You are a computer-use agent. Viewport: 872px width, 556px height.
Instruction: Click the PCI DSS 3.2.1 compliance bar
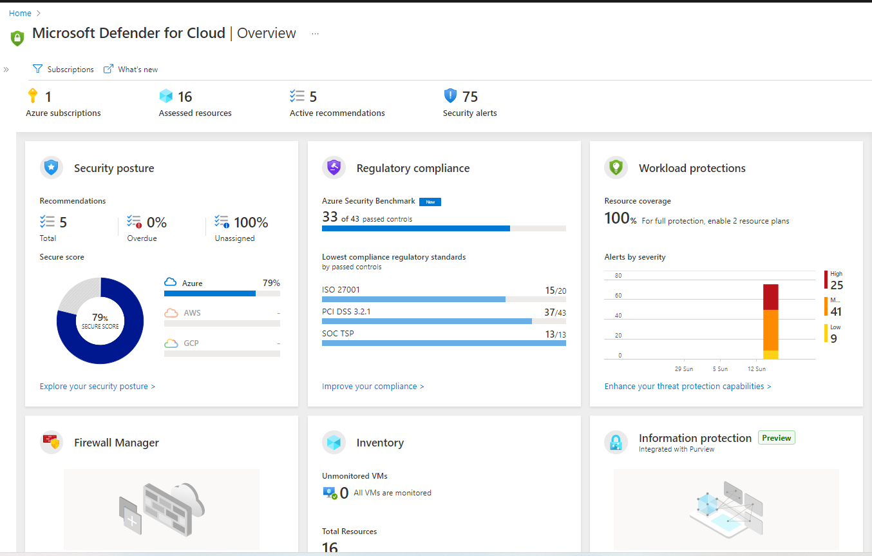click(x=444, y=321)
